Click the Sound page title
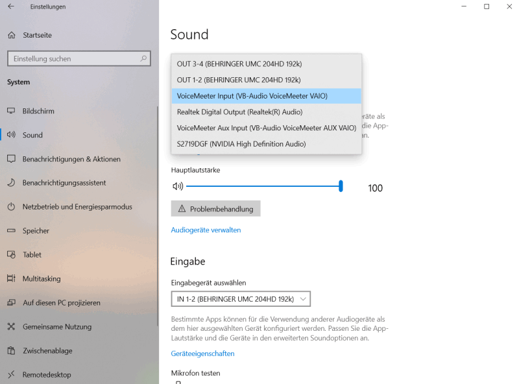Image resolution: width=519 pixels, height=384 pixels. point(189,34)
